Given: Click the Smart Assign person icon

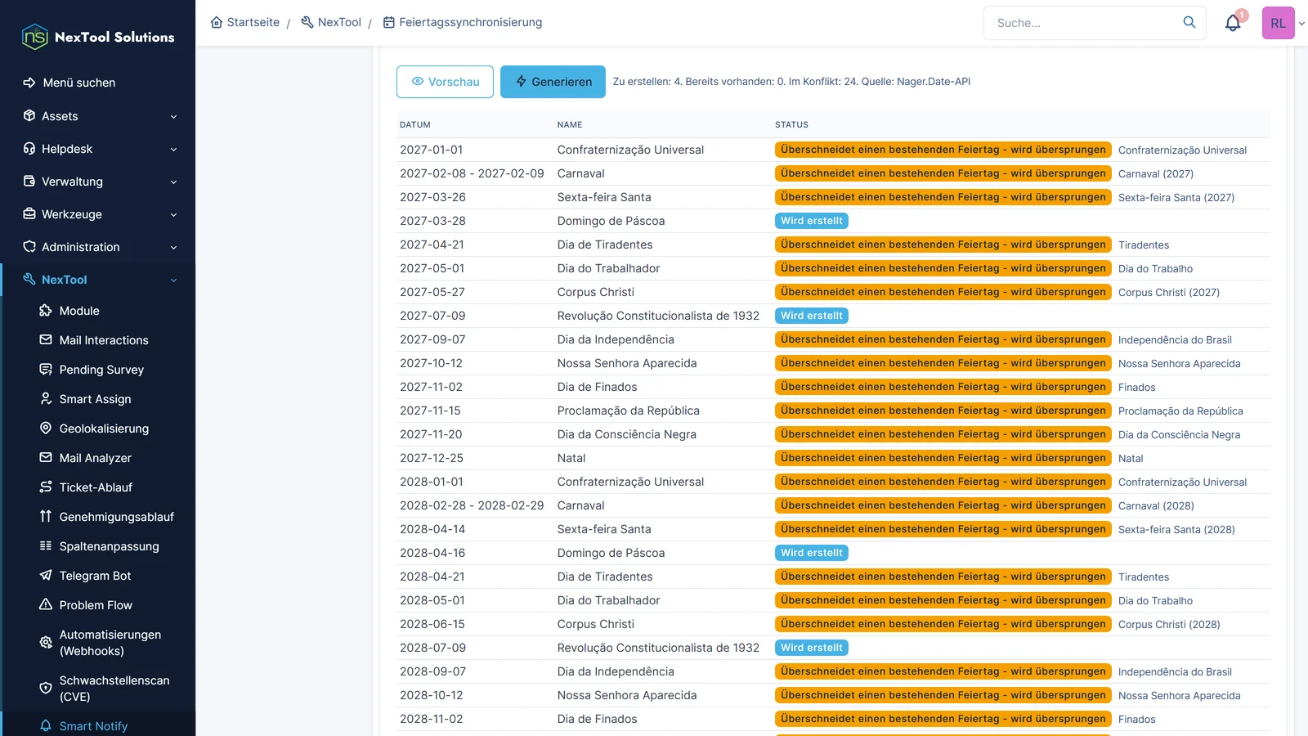Looking at the screenshot, I should (46, 399).
